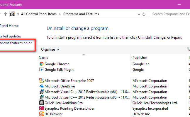Click the Microsoft Office Enterprise 2007 icon
190x117 pixels.
coord(42,80)
